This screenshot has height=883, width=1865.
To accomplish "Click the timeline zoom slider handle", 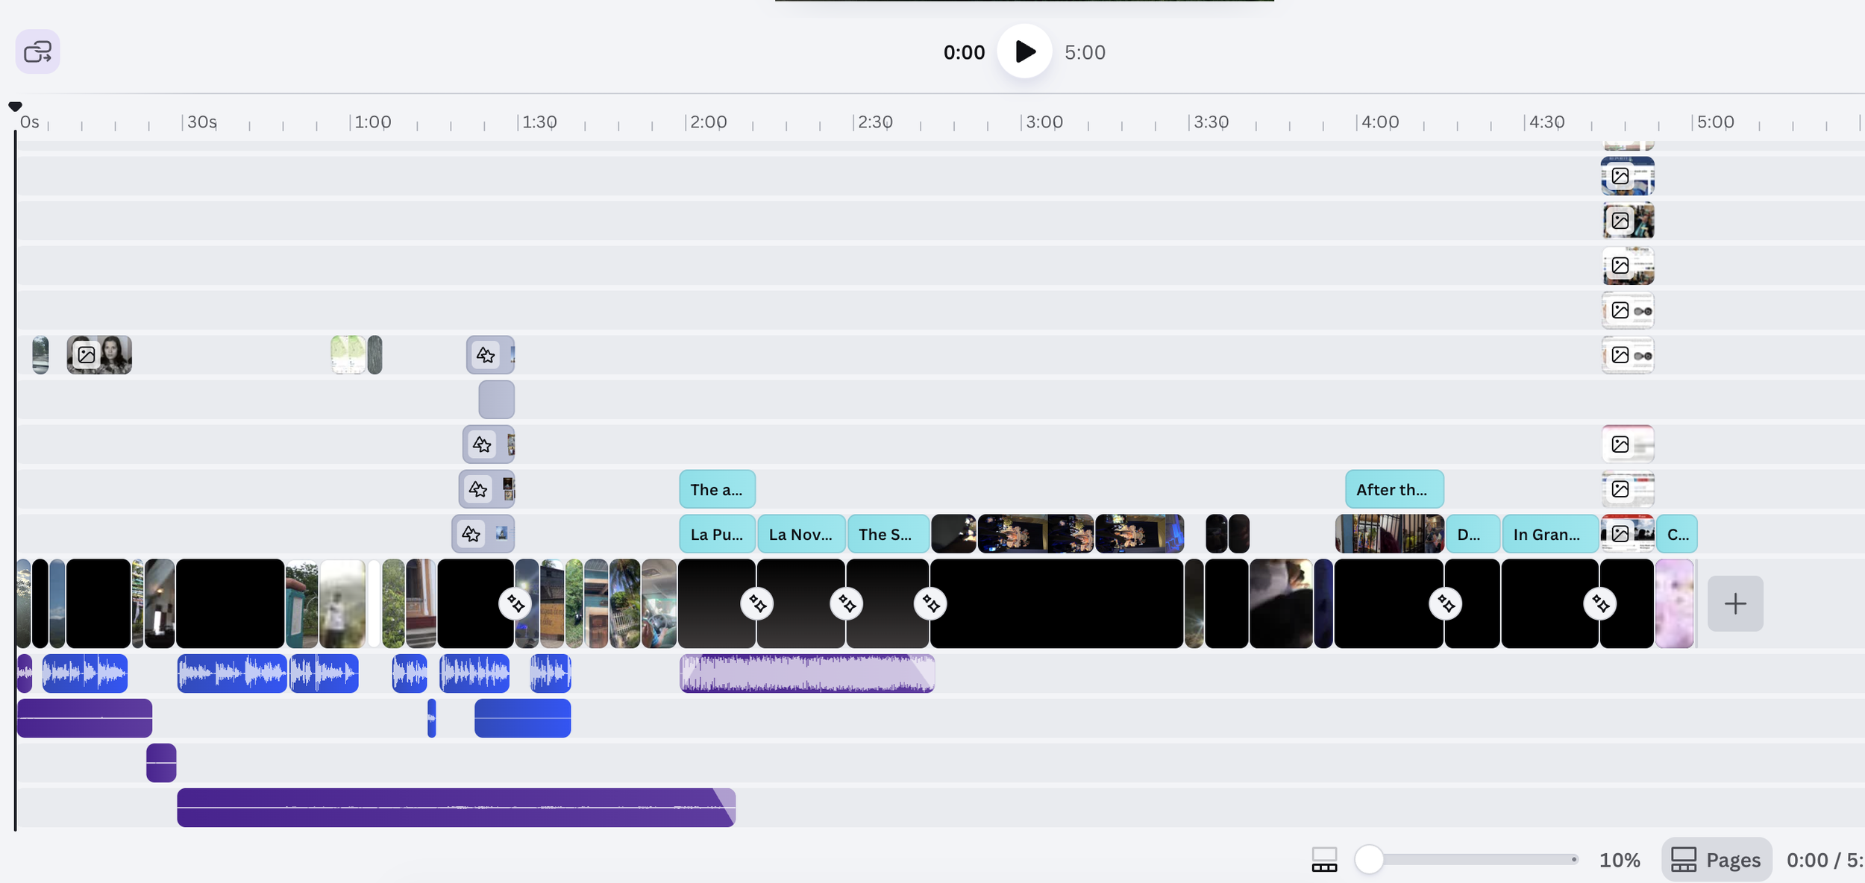I will (x=1369, y=859).
